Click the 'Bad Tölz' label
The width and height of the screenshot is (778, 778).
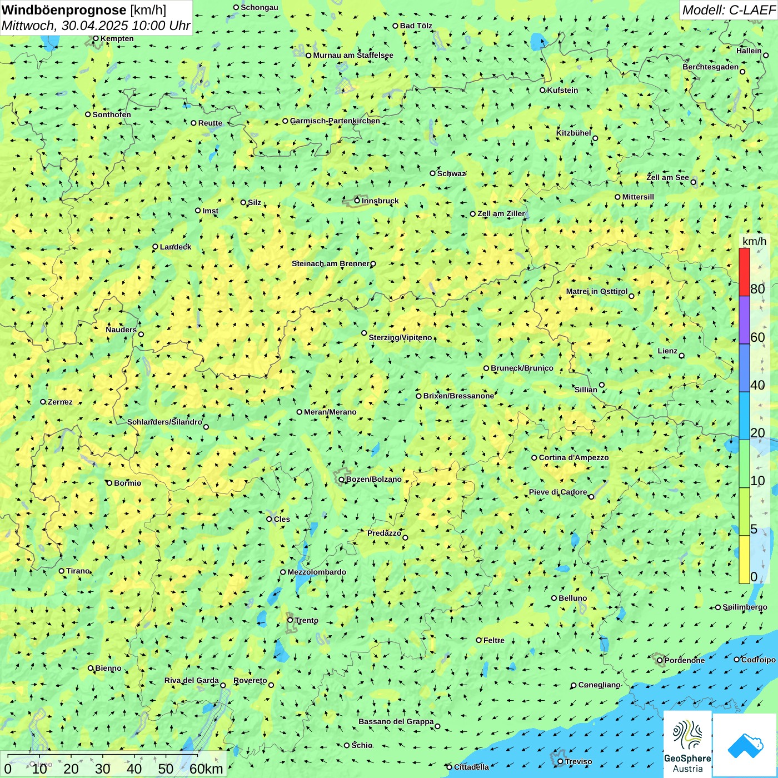pyautogui.click(x=416, y=26)
